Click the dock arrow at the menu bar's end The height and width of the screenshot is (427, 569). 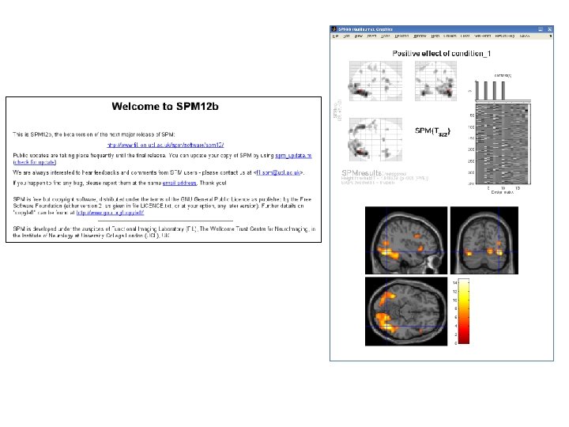551,36
